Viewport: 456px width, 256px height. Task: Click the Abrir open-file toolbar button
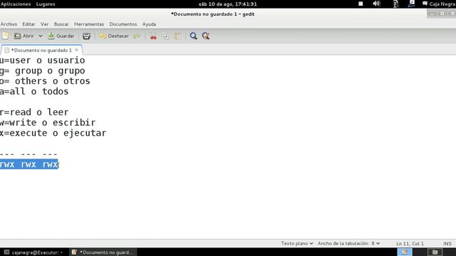24,36
